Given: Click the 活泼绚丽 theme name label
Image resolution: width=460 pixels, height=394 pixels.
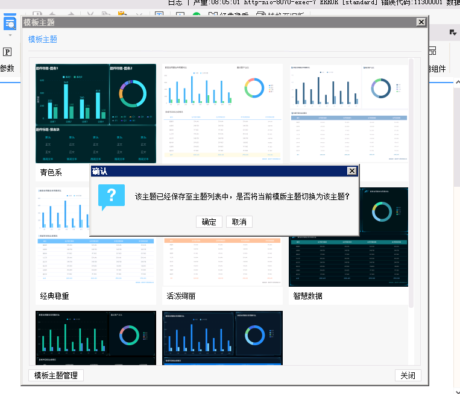Looking at the screenshot, I should point(181,296).
